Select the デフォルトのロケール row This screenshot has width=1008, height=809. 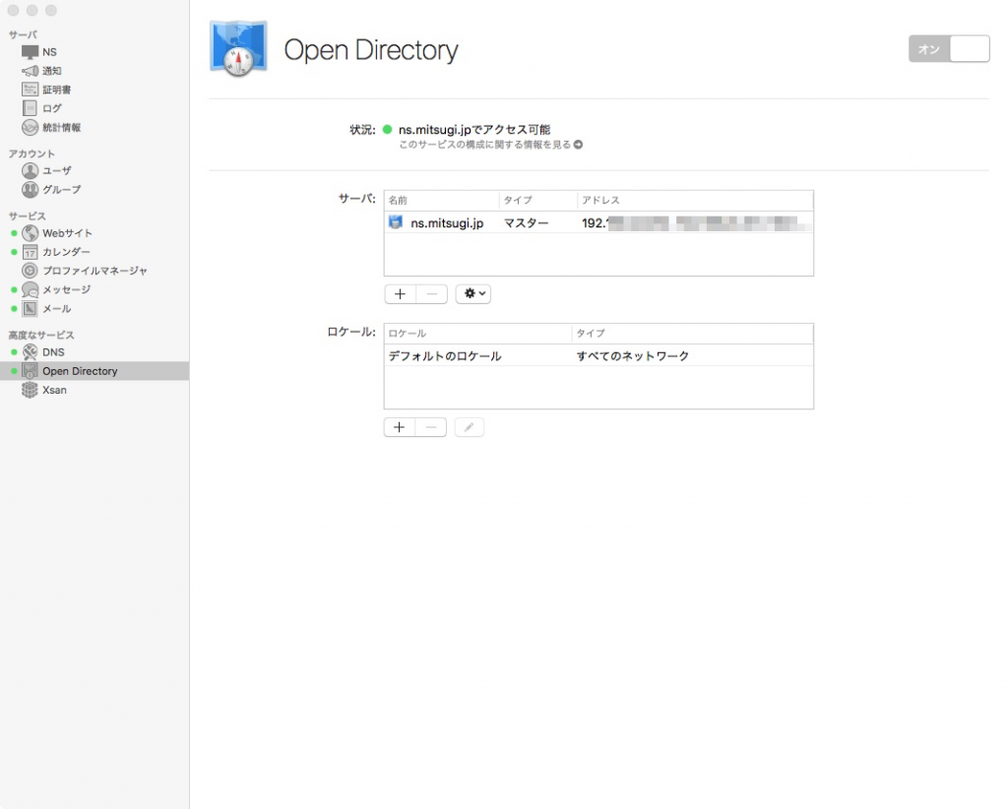click(x=598, y=356)
